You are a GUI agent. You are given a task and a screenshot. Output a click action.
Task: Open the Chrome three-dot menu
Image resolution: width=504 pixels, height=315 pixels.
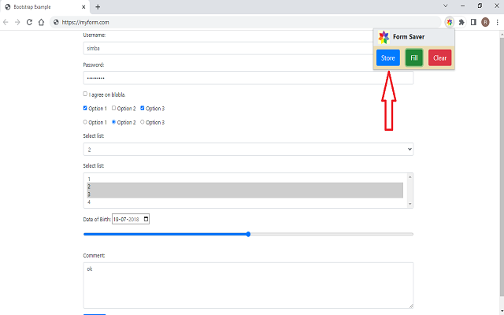[496, 22]
